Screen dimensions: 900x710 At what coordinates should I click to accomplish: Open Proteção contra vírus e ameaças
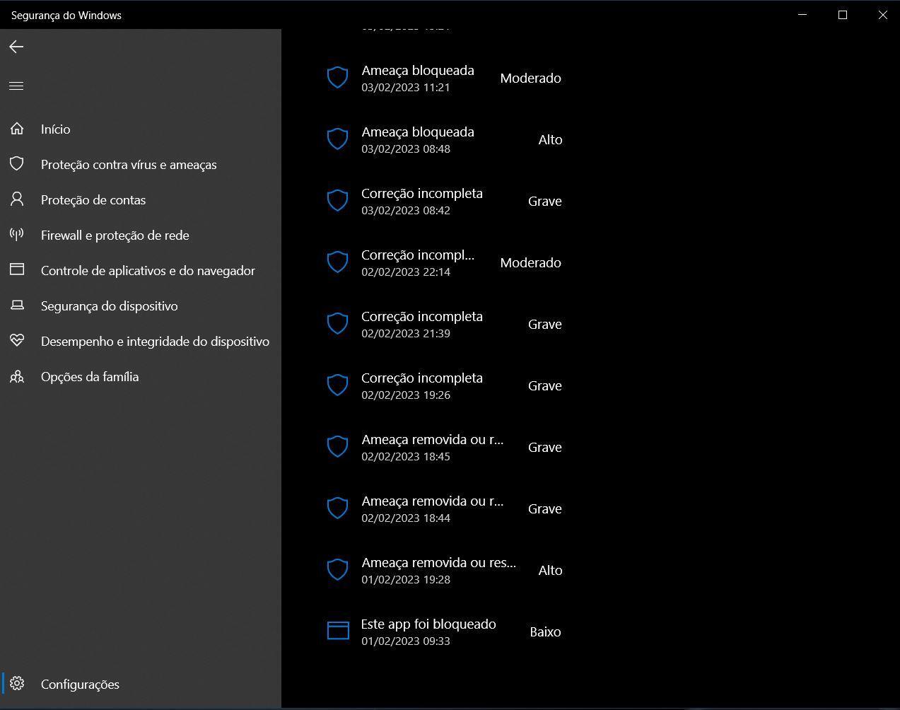click(x=141, y=164)
